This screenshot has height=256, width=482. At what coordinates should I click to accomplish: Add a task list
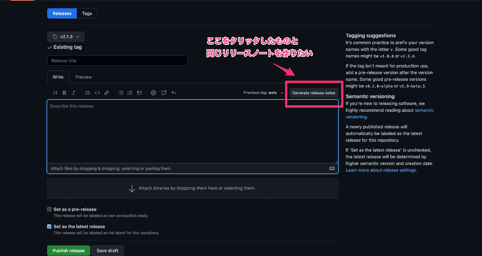(x=139, y=93)
